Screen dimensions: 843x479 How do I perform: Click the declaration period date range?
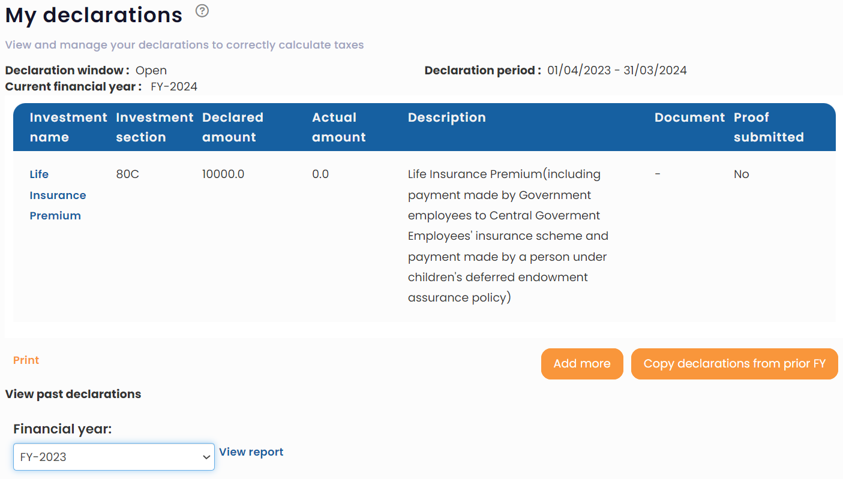(617, 71)
